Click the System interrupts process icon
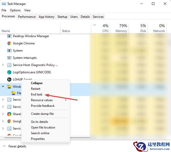Screen dimensions: 171x152 coord(9,58)
